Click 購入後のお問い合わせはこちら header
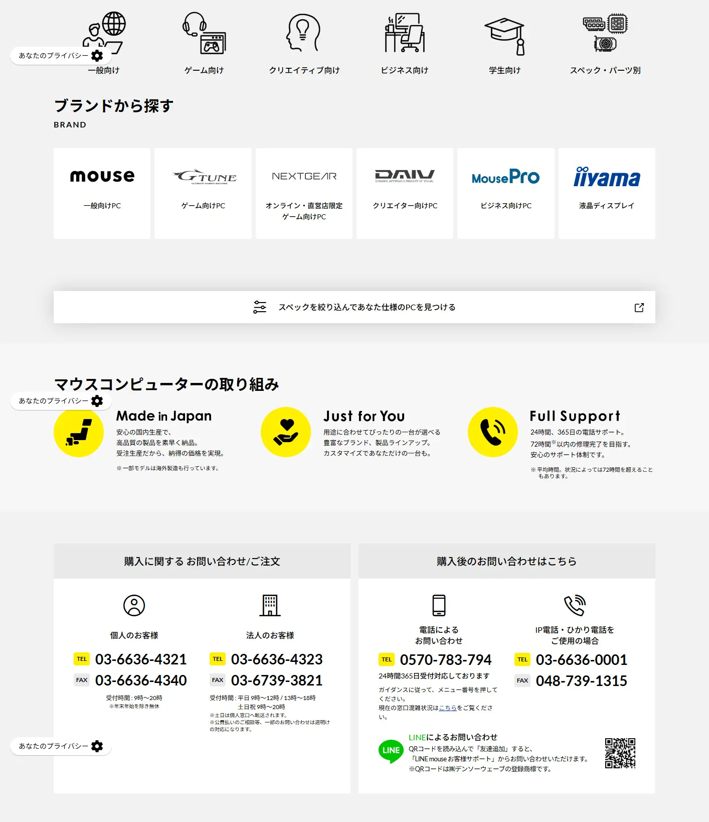709x822 pixels. click(x=507, y=561)
